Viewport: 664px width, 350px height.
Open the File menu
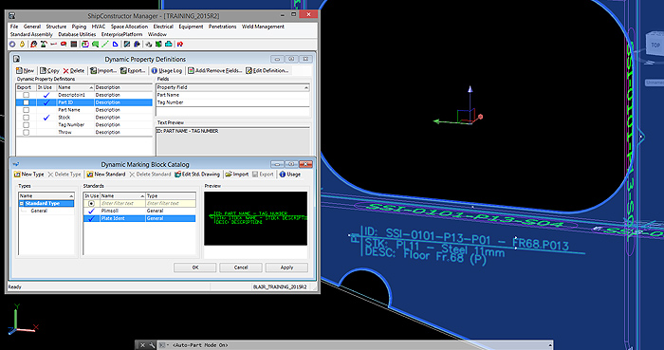[14, 27]
